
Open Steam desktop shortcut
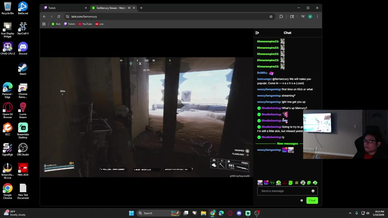click(x=23, y=69)
